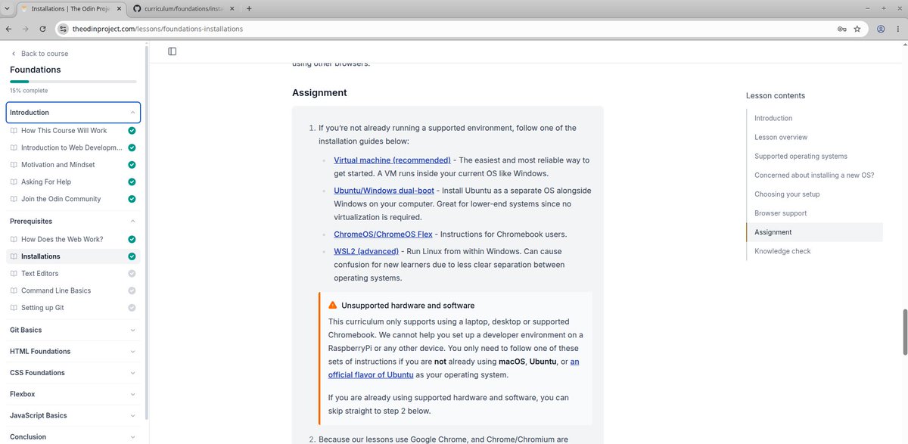Close the Installations tab

pos(118,8)
